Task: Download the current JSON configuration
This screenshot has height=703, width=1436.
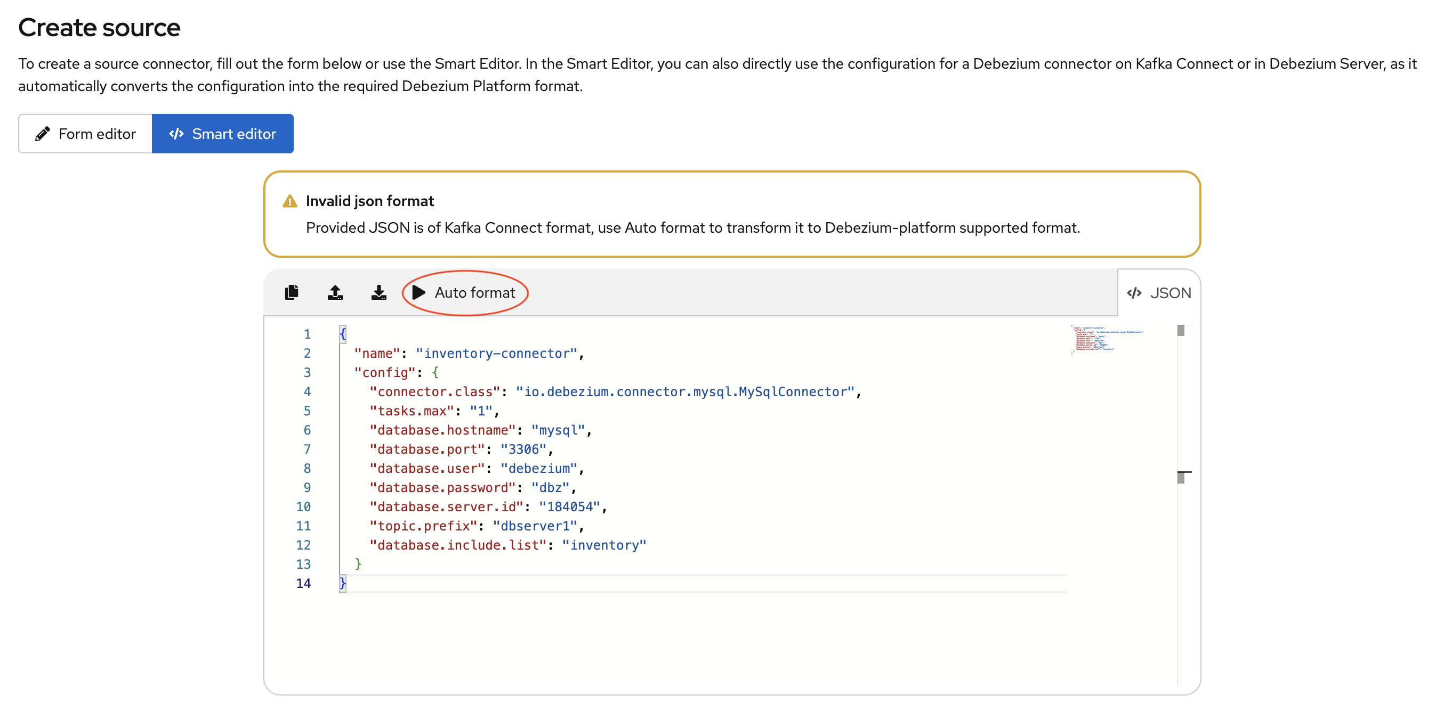Action: click(x=378, y=292)
